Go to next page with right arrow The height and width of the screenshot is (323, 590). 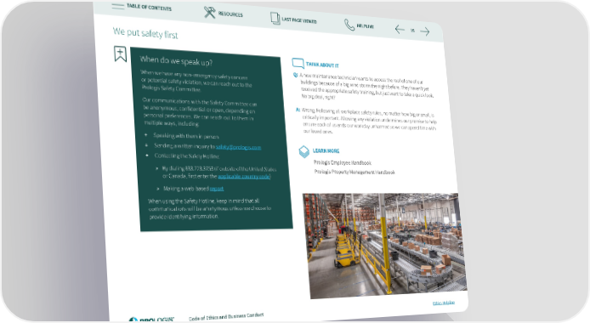[425, 31]
